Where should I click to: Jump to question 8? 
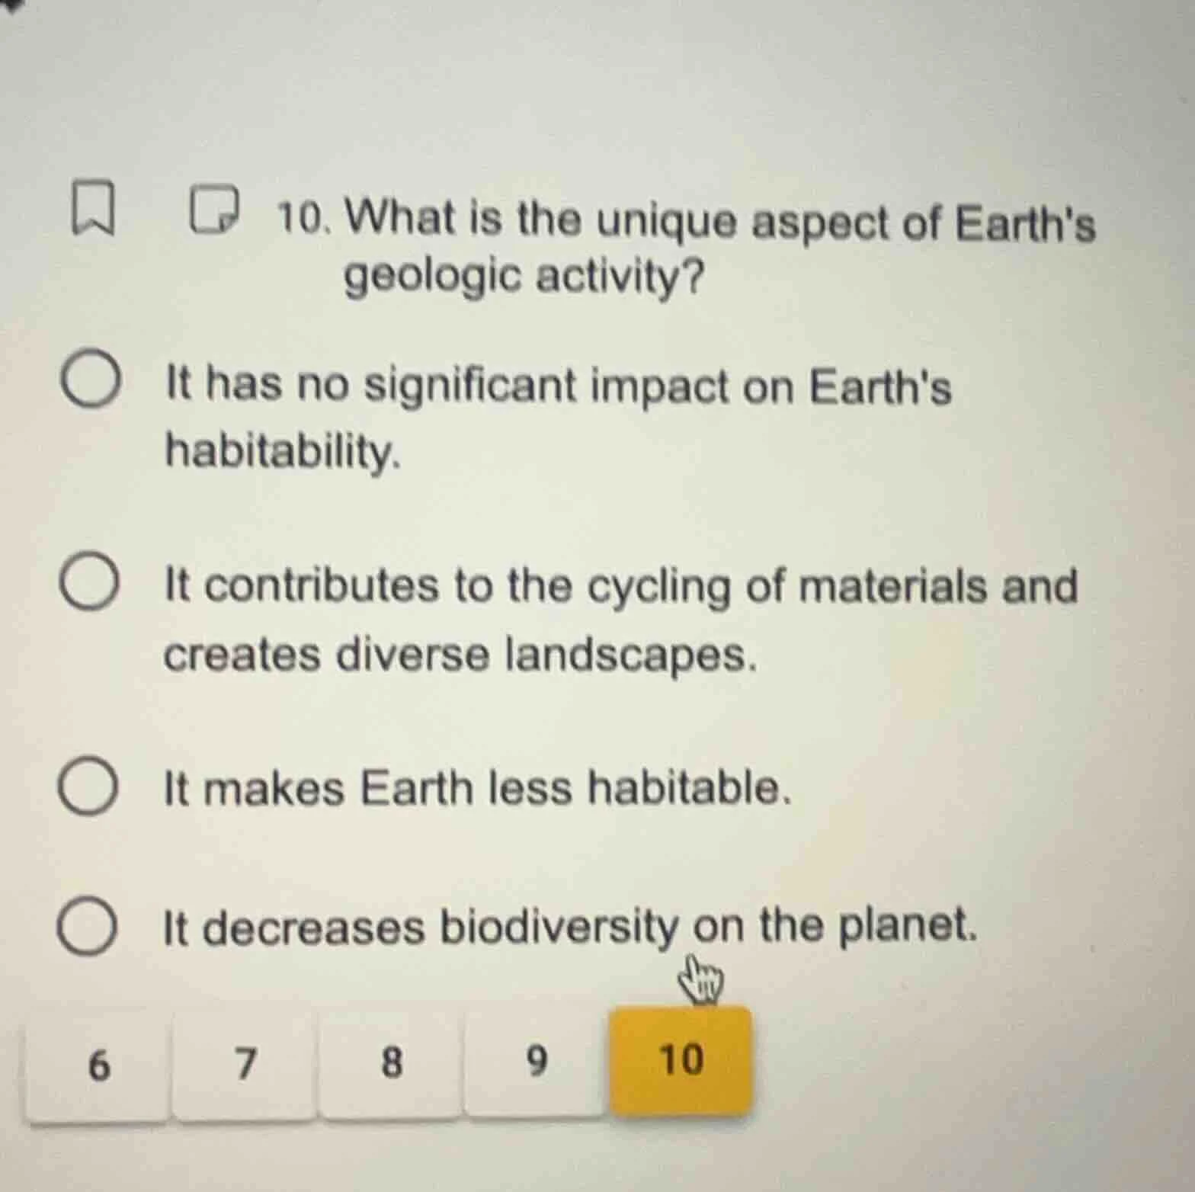[390, 1059]
